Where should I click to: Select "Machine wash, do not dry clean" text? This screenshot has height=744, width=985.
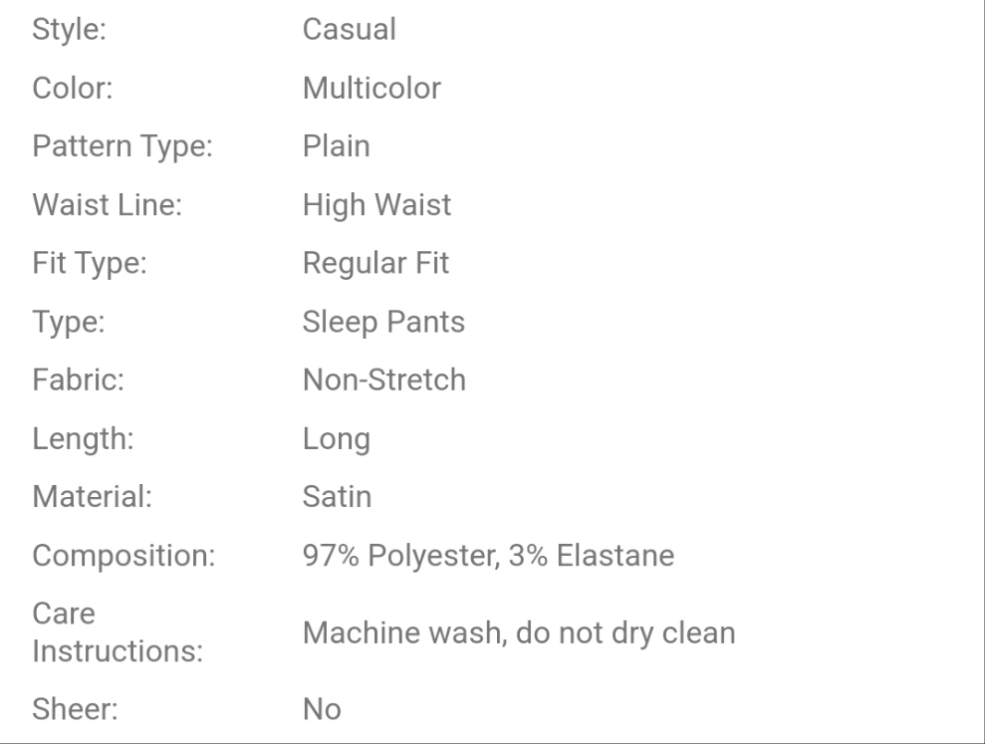point(519,632)
